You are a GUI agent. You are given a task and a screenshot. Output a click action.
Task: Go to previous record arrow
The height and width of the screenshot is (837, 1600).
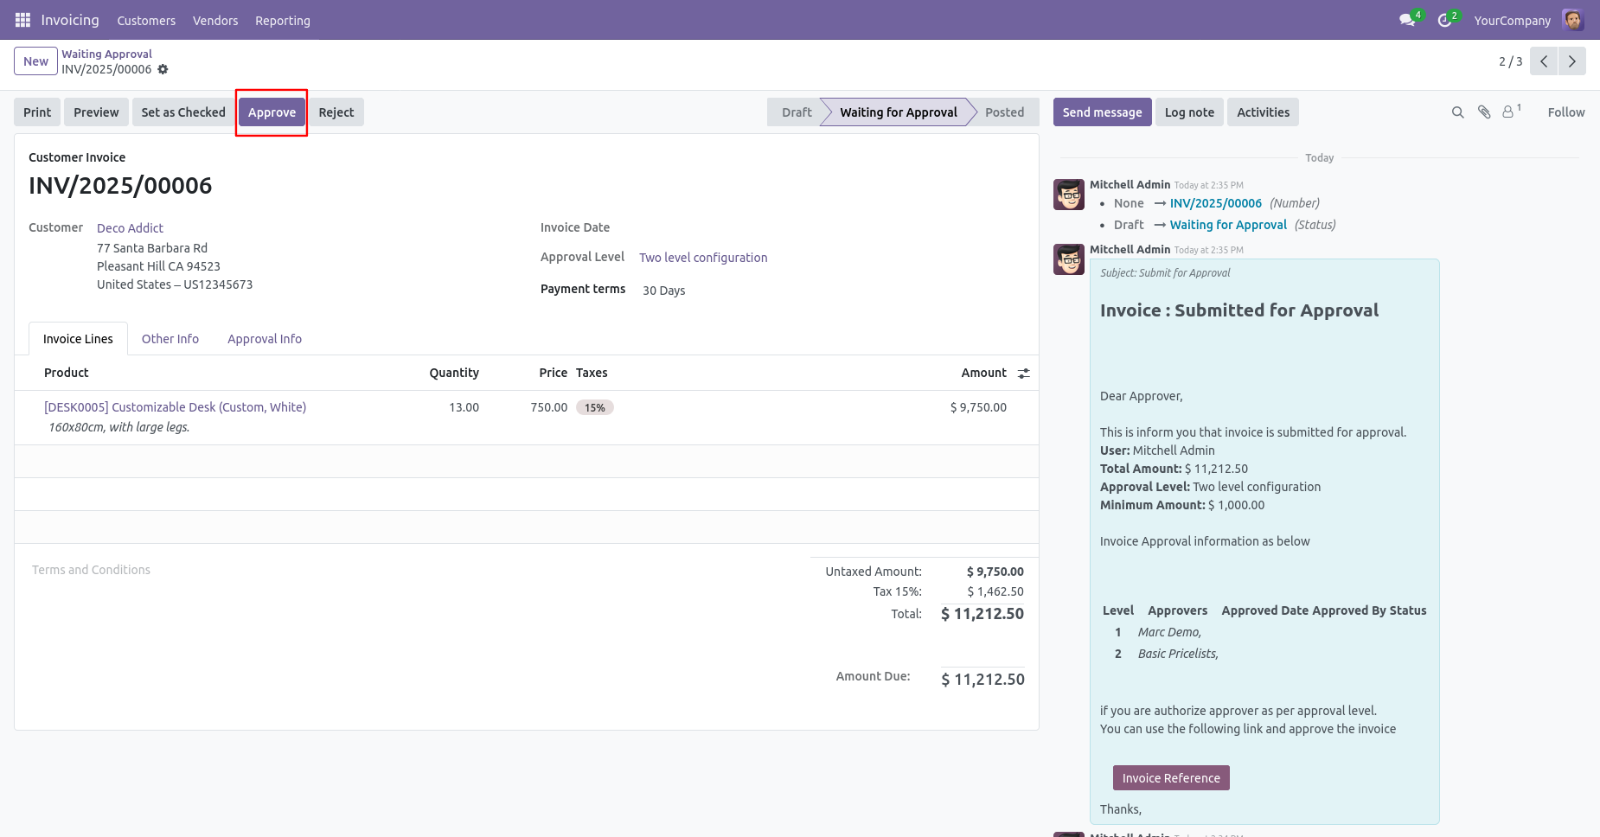1544,61
